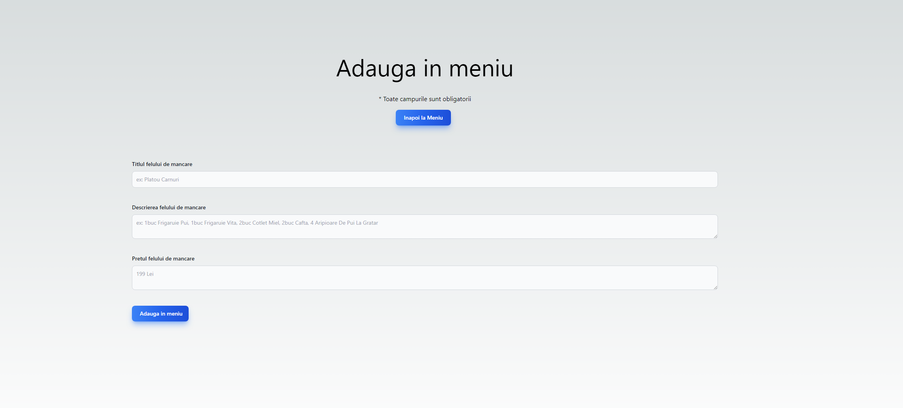Click the resize grip of the description textarea
The width and height of the screenshot is (903, 408).
715,236
